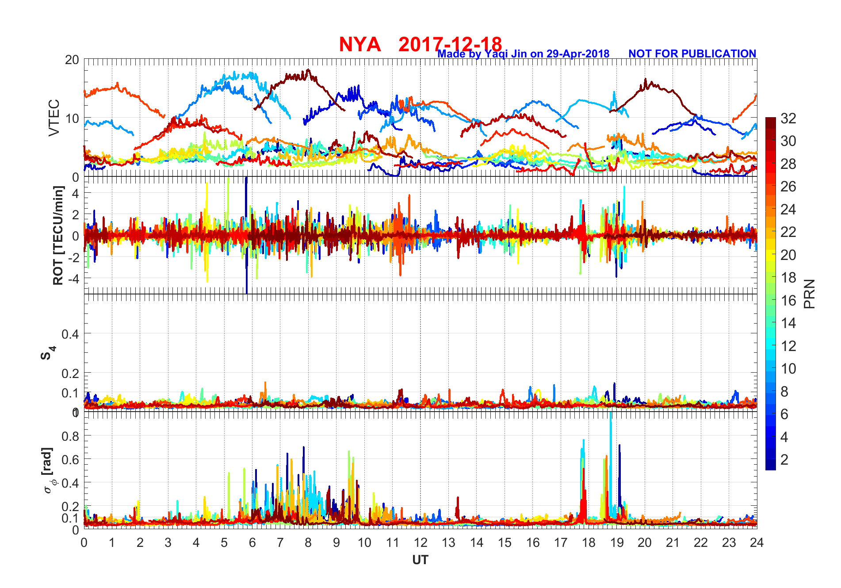Click UT axis tick label 12

(420, 542)
